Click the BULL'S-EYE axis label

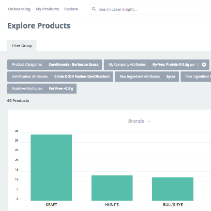(x=173, y=205)
